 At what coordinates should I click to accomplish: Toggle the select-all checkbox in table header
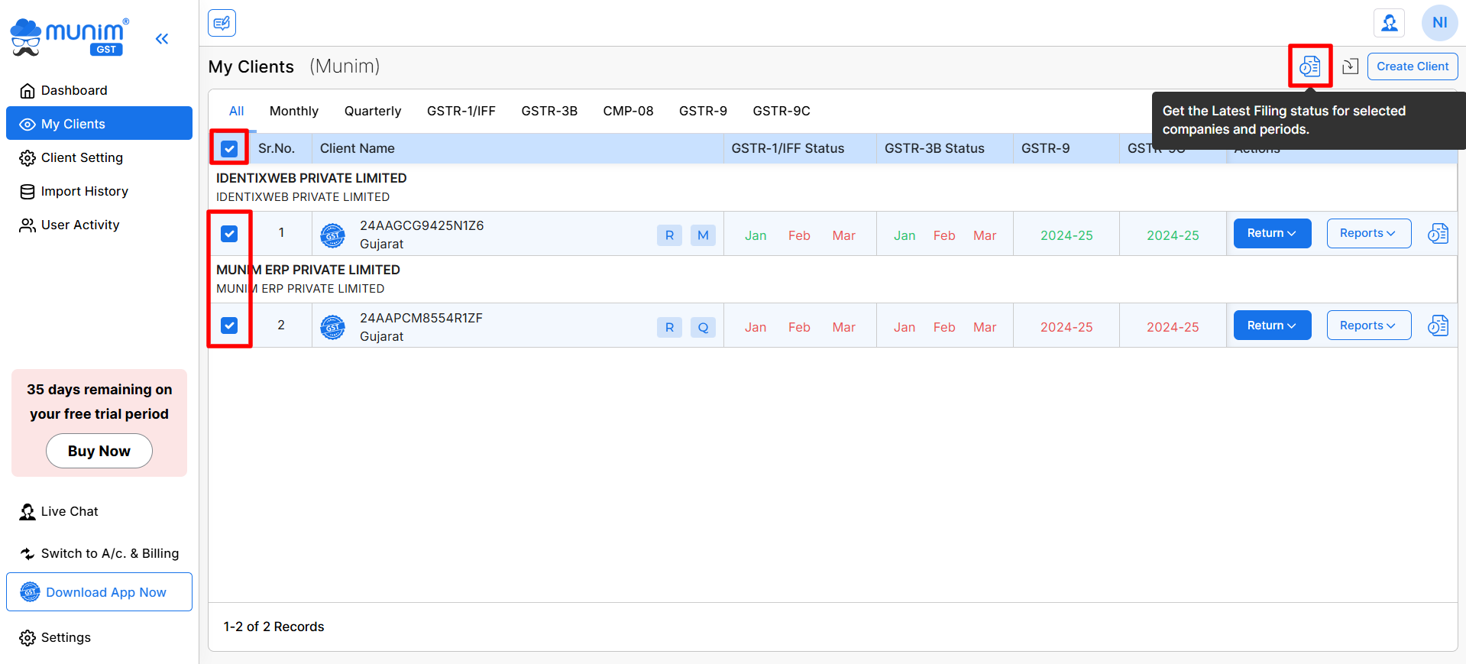(229, 148)
